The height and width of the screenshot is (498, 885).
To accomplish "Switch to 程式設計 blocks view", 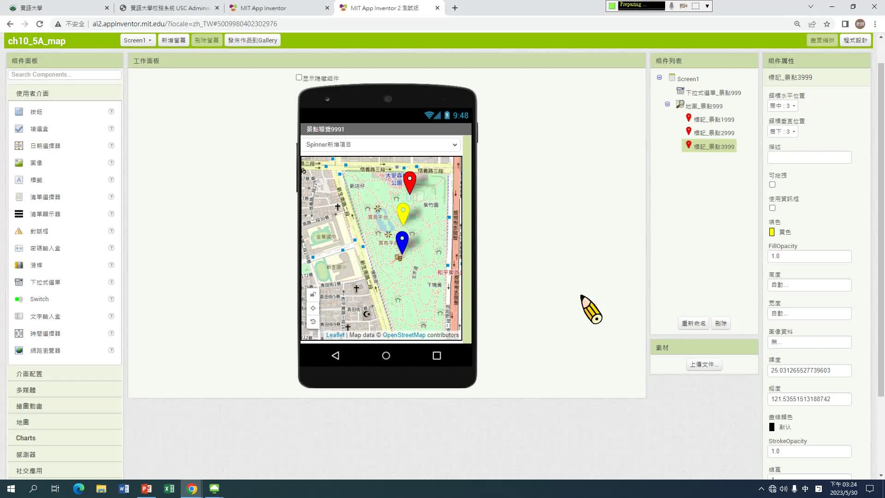I will click(855, 40).
